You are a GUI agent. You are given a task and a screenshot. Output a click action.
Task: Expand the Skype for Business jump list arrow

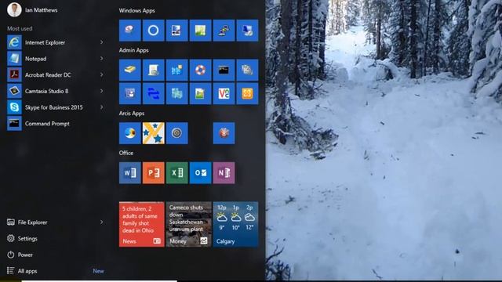[x=101, y=107]
